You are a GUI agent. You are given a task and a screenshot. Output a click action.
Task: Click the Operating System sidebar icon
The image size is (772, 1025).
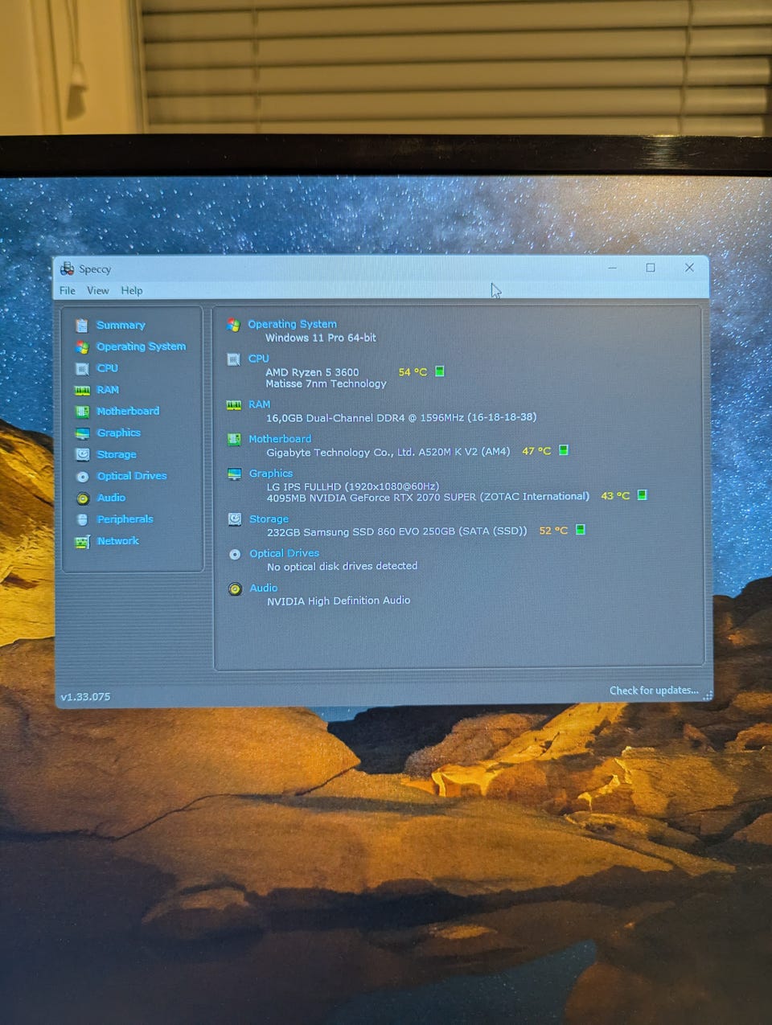pos(82,347)
